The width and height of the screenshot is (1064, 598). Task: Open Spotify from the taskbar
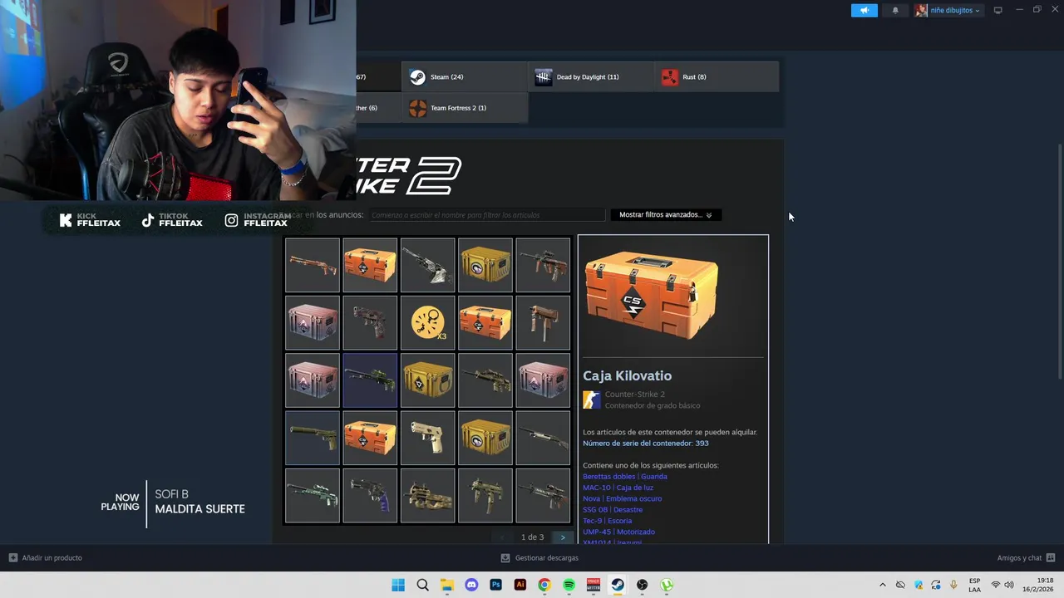[x=569, y=585]
